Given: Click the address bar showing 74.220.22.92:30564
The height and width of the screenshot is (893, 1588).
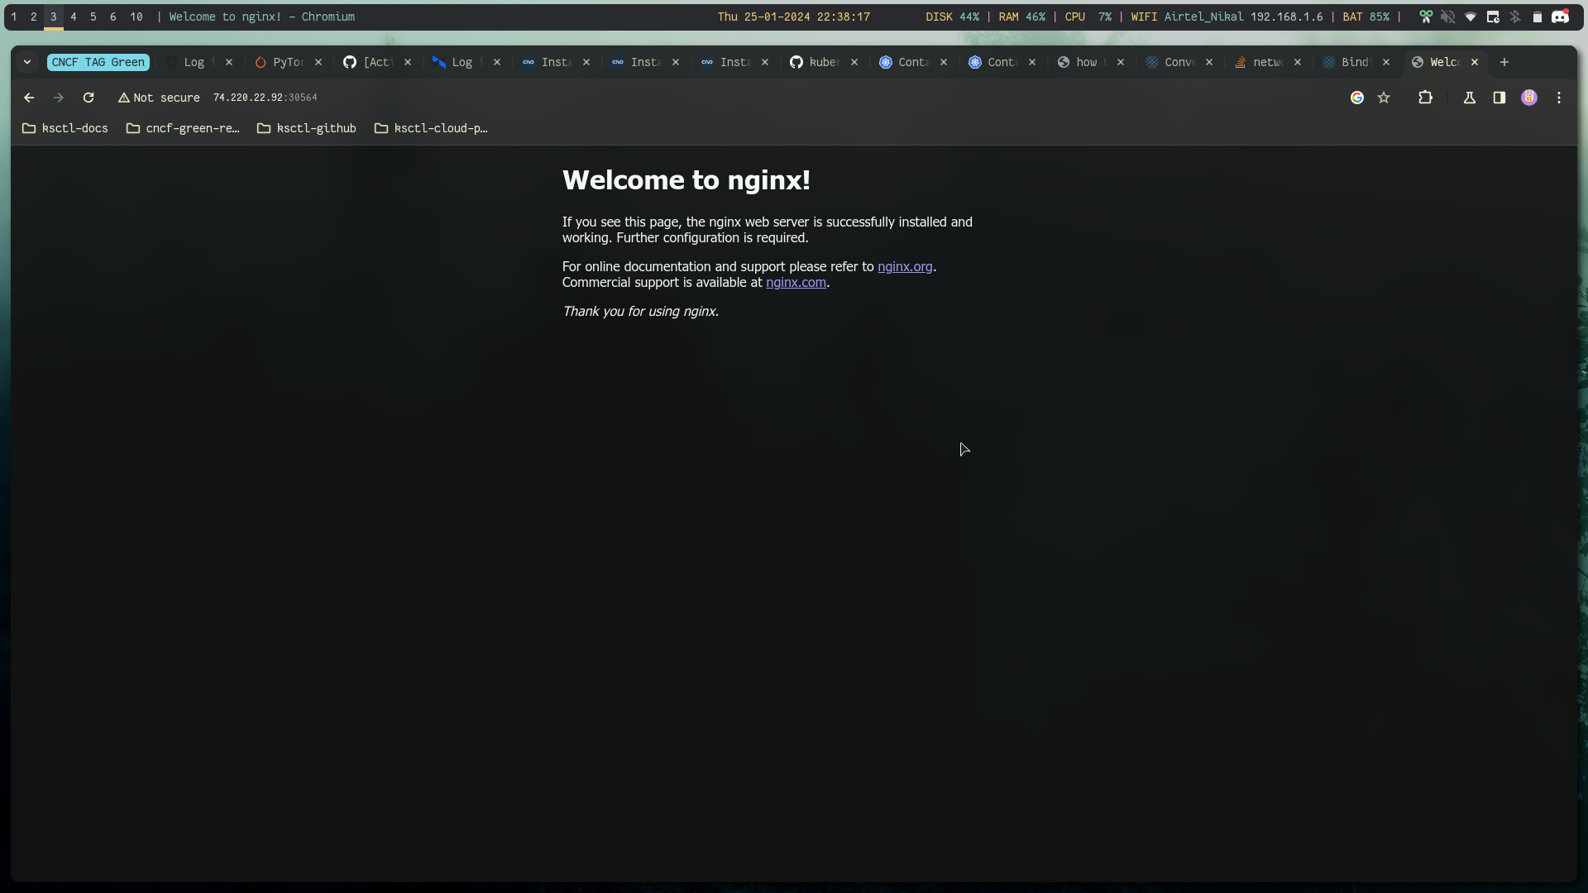Looking at the screenshot, I should (265, 98).
